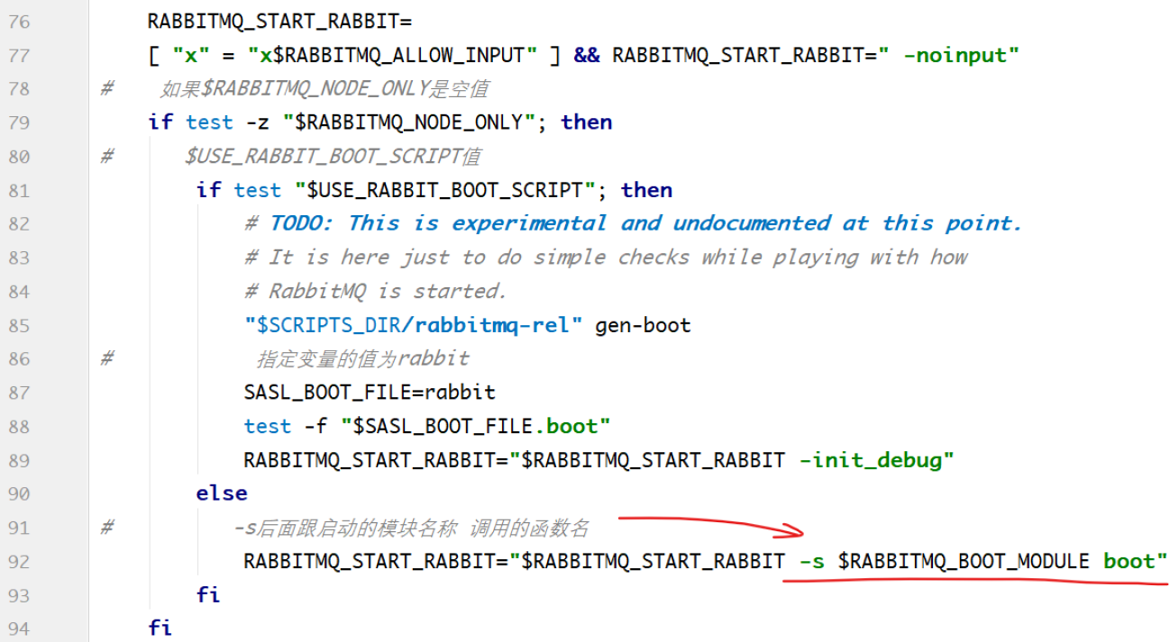Image resolution: width=1170 pixels, height=642 pixels.
Task: Click the "$SASL_BOOT_FILE.boot" string
Action: pos(475,426)
